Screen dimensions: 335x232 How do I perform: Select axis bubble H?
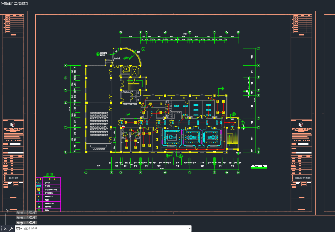(x=66, y=78)
